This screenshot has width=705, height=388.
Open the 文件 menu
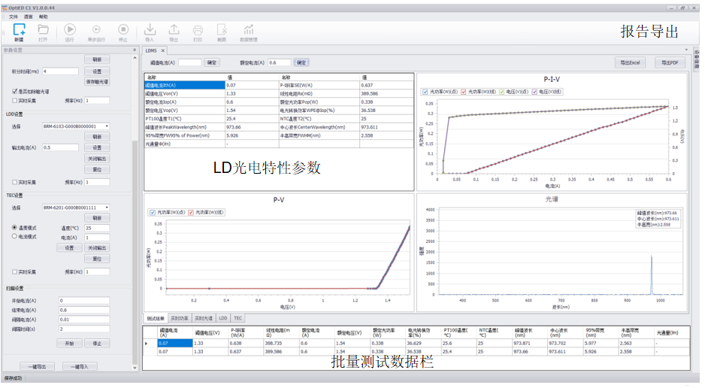tap(14, 16)
